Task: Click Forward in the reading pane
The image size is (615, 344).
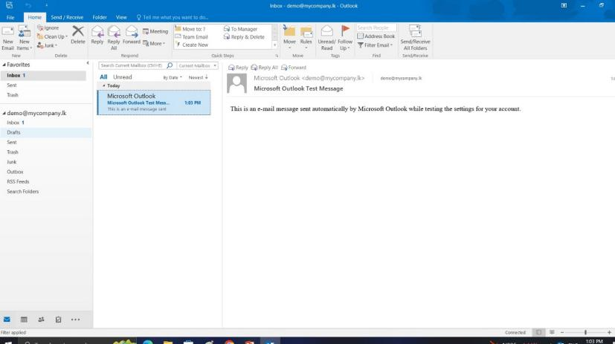Action: tap(294, 68)
